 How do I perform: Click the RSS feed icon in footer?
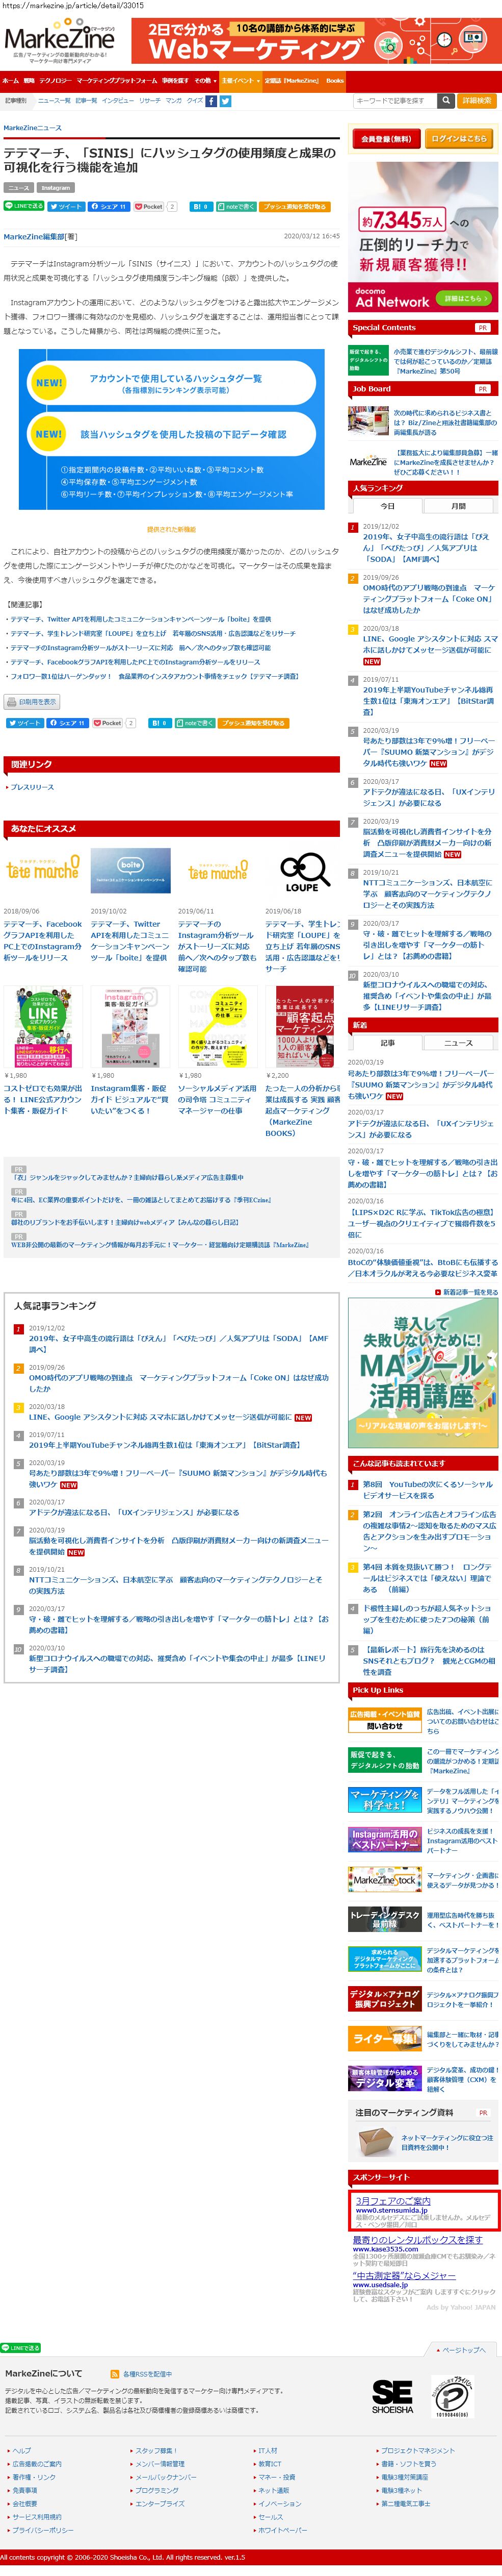(118, 2372)
